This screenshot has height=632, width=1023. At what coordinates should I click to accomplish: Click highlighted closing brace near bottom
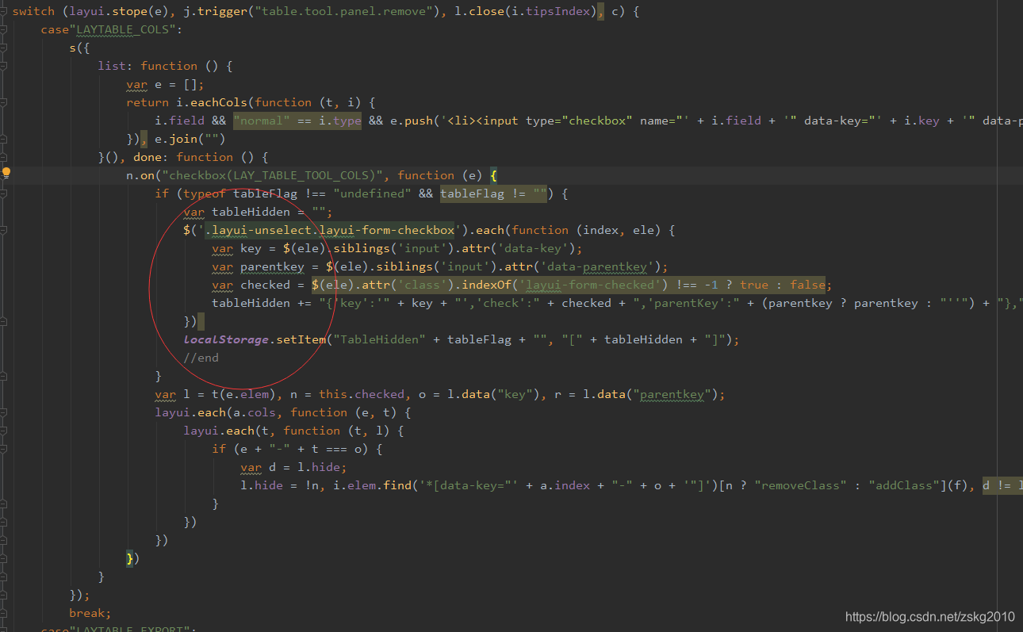pos(130,558)
